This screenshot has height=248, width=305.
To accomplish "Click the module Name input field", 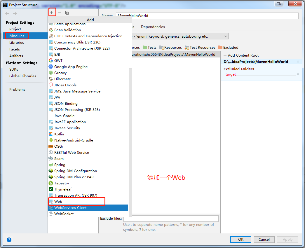I will pos(207,15).
